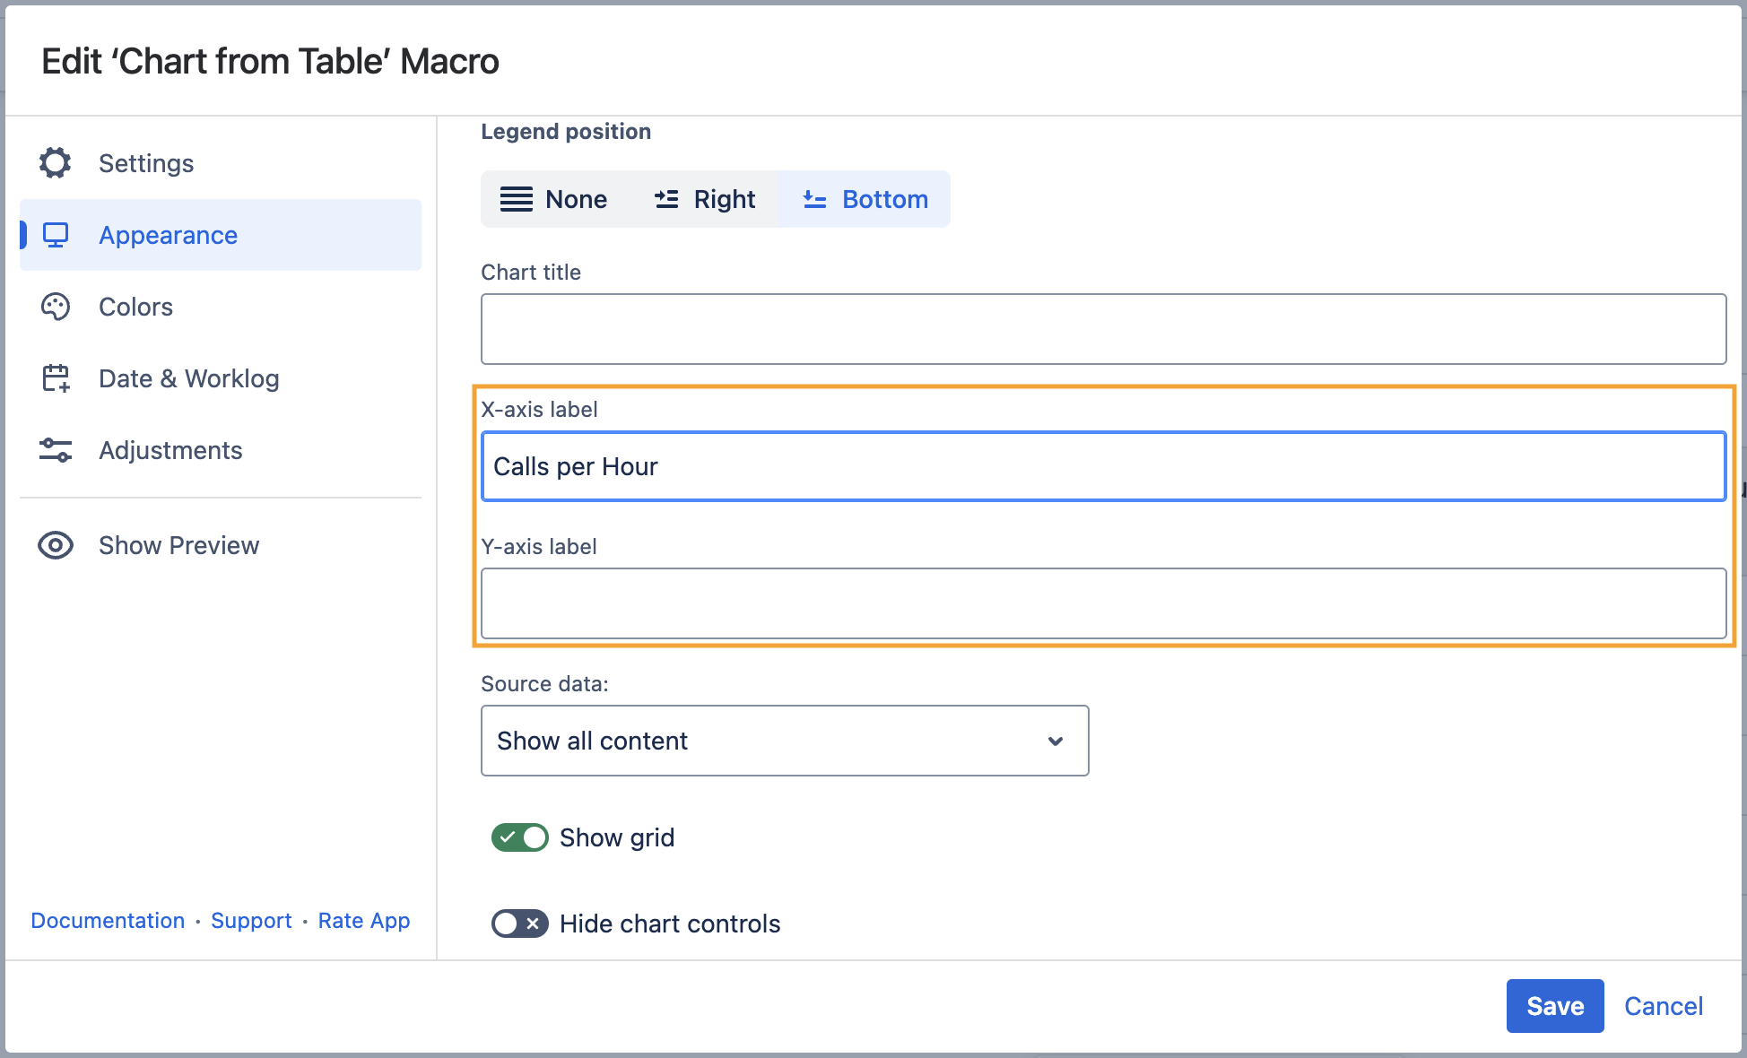Open the Documentation link

point(108,921)
